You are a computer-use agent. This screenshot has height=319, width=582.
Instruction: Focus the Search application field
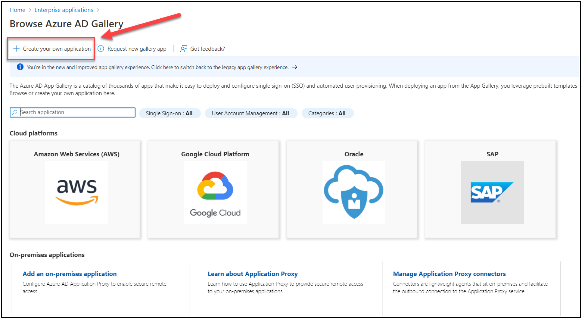point(77,112)
